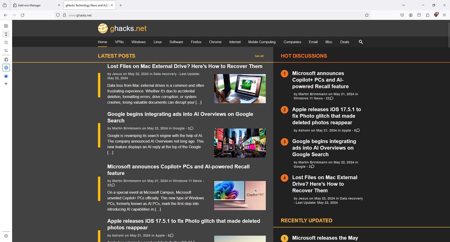Open the laptop thumbnail for Mac recovery article
450x242 pixels.
(240, 89)
